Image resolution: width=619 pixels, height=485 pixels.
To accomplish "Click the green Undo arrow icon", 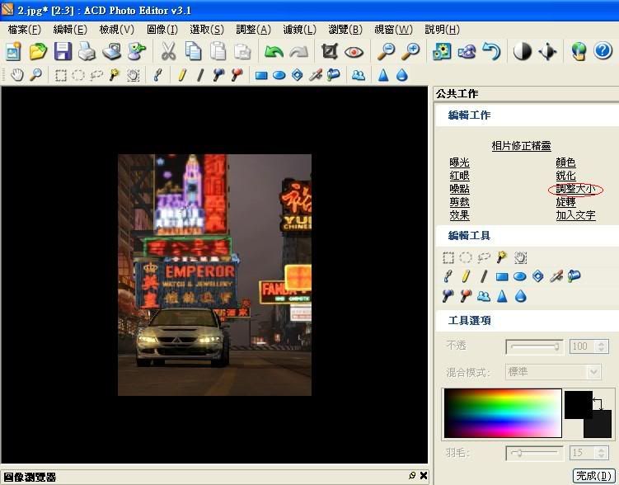I will point(274,52).
